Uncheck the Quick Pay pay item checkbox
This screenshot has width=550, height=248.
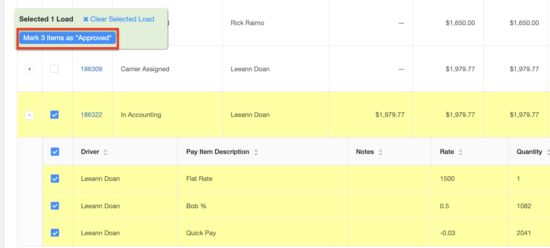coord(55,233)
